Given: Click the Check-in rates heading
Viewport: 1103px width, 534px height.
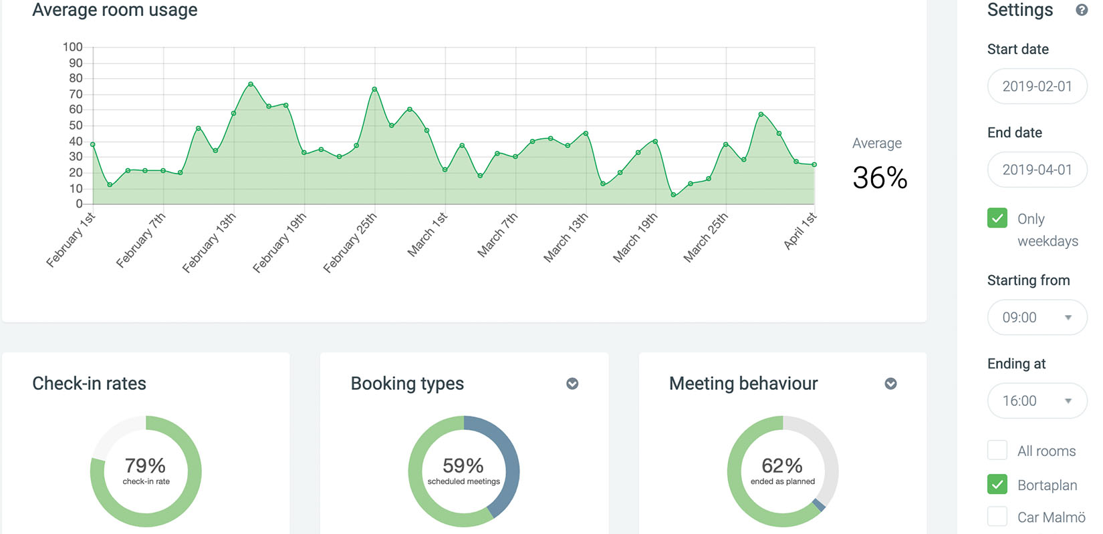Looking at the screenshot, I should click(x=89, y=384).
